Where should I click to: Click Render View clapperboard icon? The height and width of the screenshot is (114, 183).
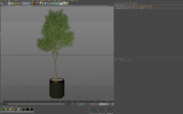tap(35, 3)
